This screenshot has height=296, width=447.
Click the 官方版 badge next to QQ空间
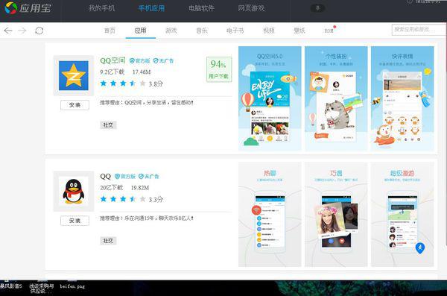pyautogui.click(x=140, y=61)
